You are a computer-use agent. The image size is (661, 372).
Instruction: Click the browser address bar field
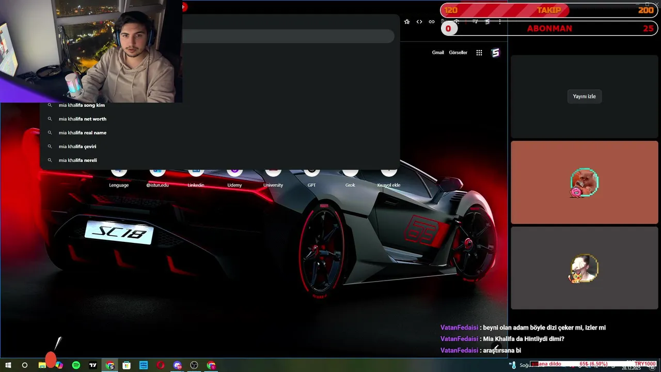[x=288, y=36]
